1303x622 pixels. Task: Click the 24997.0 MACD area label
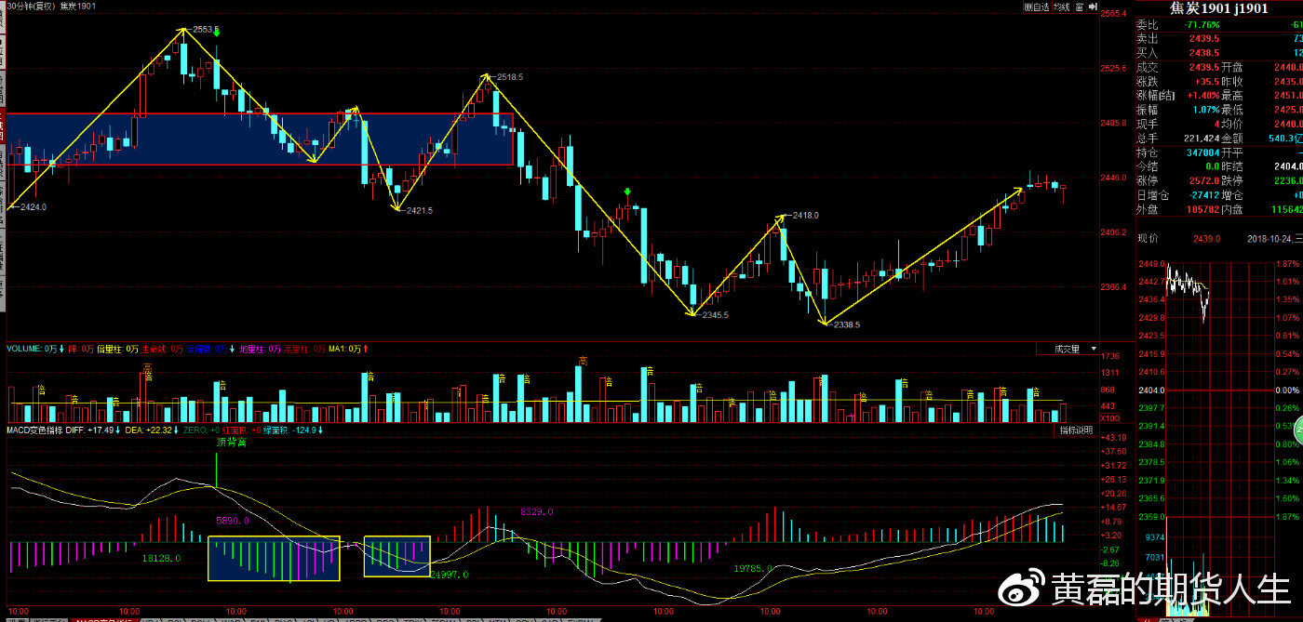coord(449,576)
